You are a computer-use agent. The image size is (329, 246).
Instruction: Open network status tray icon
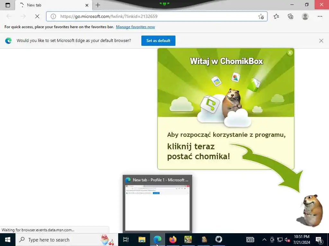[280, 240]
